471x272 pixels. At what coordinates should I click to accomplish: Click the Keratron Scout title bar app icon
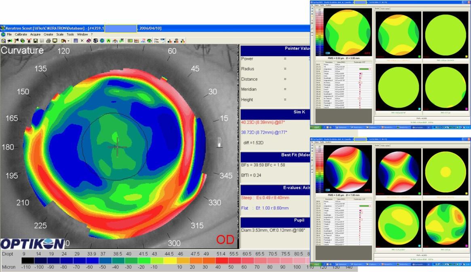pyautogui.click(x=3, y=28)
